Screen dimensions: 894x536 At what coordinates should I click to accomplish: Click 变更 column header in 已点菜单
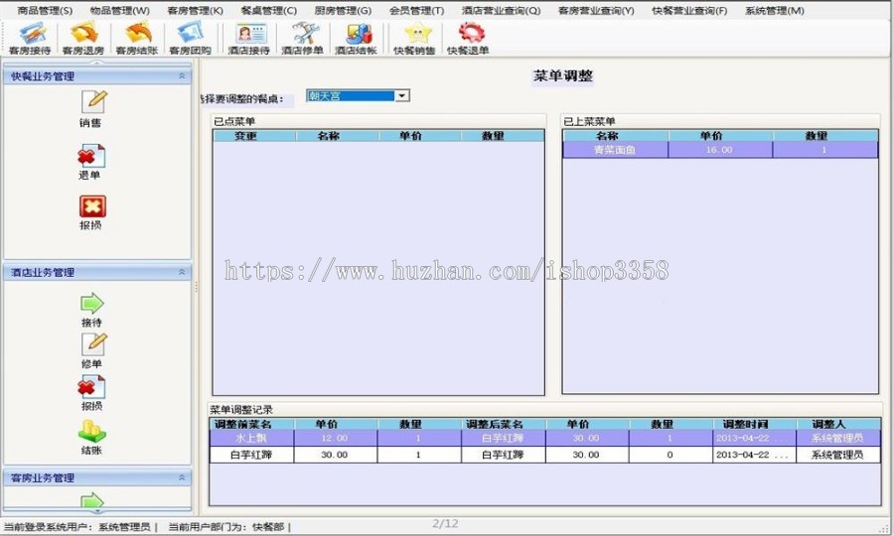(x=254, y=136)
